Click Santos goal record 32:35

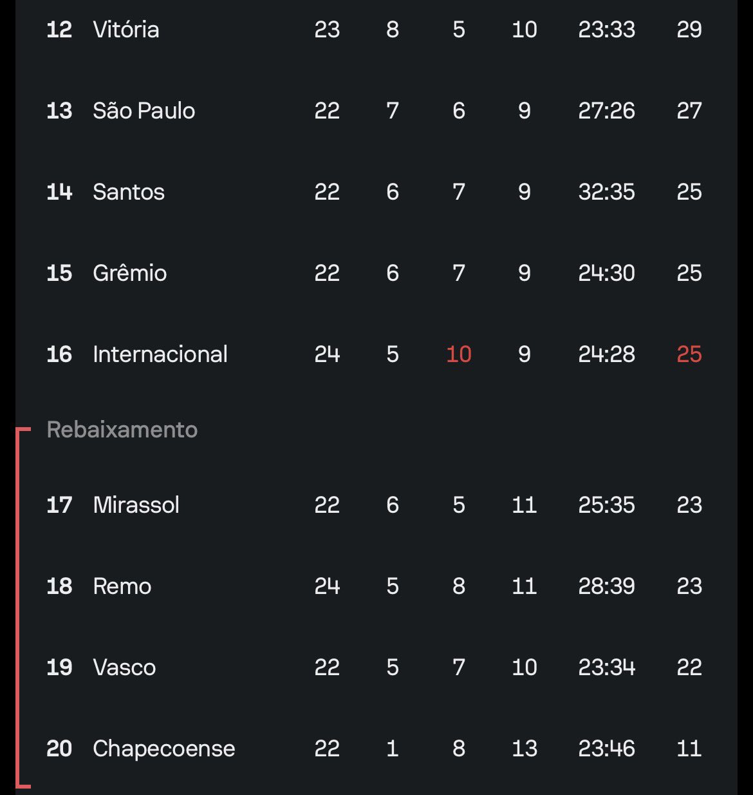tap(606, 192)
